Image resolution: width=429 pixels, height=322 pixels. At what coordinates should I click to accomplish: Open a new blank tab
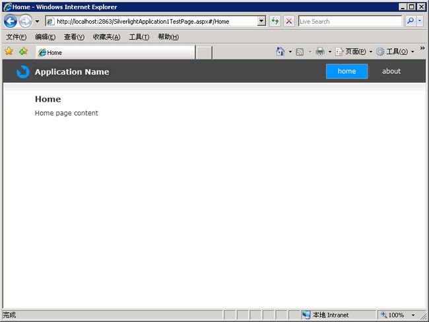click(x=204, y=53)
